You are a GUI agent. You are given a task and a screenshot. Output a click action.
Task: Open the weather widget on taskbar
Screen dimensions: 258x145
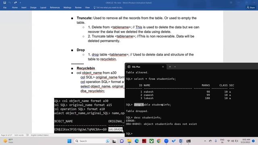point(8,141)
